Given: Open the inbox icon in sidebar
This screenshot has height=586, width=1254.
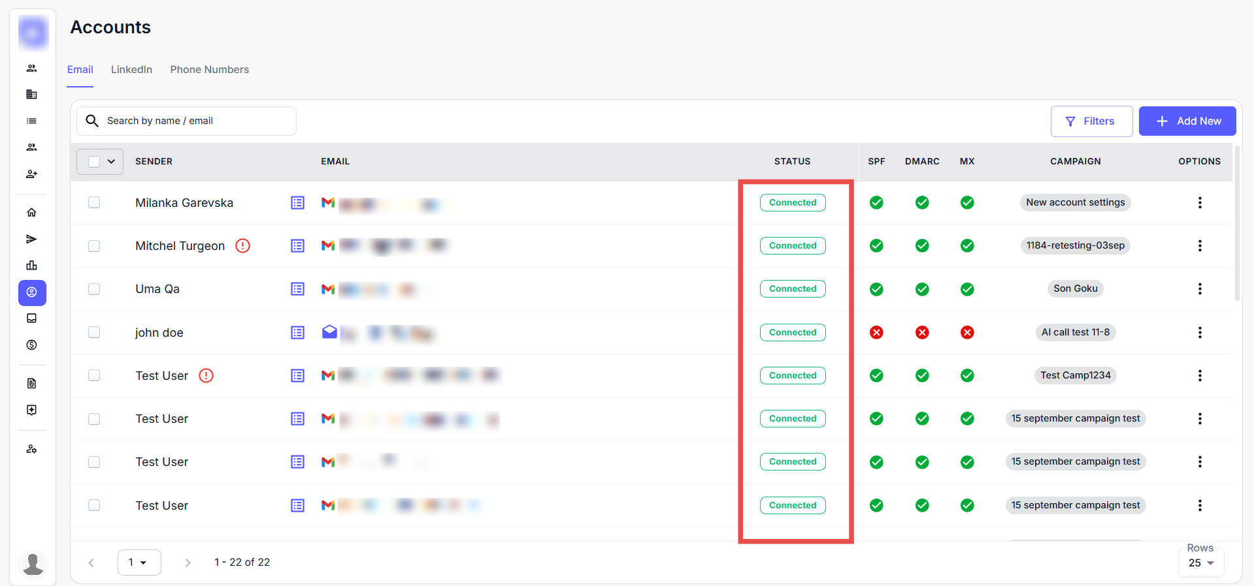Looking at the screenshot, I should pyautogui.click(x=31, y=318).
